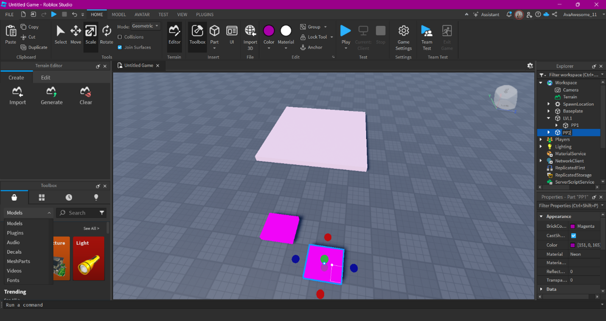Click the BrickColor Magenta swatch
This screenshot has height=321, width=606.
(572, 226)
